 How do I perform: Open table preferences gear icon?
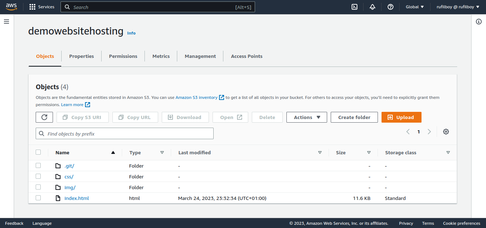point(446,132)
